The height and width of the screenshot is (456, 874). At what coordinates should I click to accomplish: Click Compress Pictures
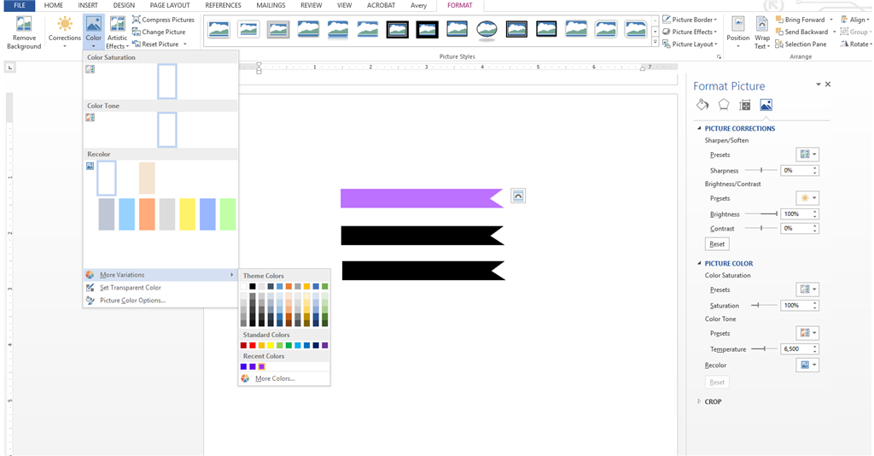163,20
